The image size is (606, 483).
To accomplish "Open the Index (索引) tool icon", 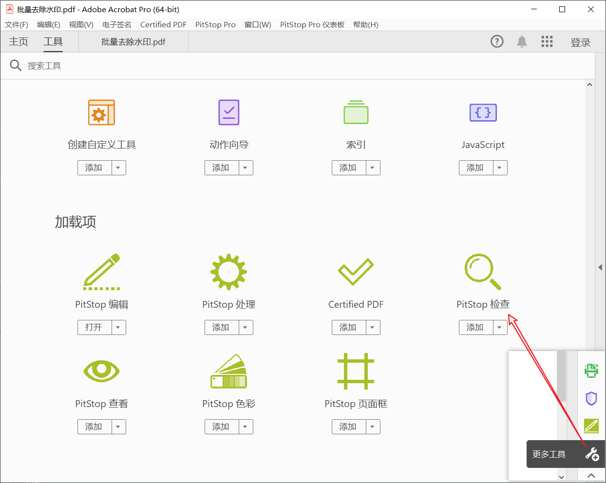I will (x=356, y=112).
